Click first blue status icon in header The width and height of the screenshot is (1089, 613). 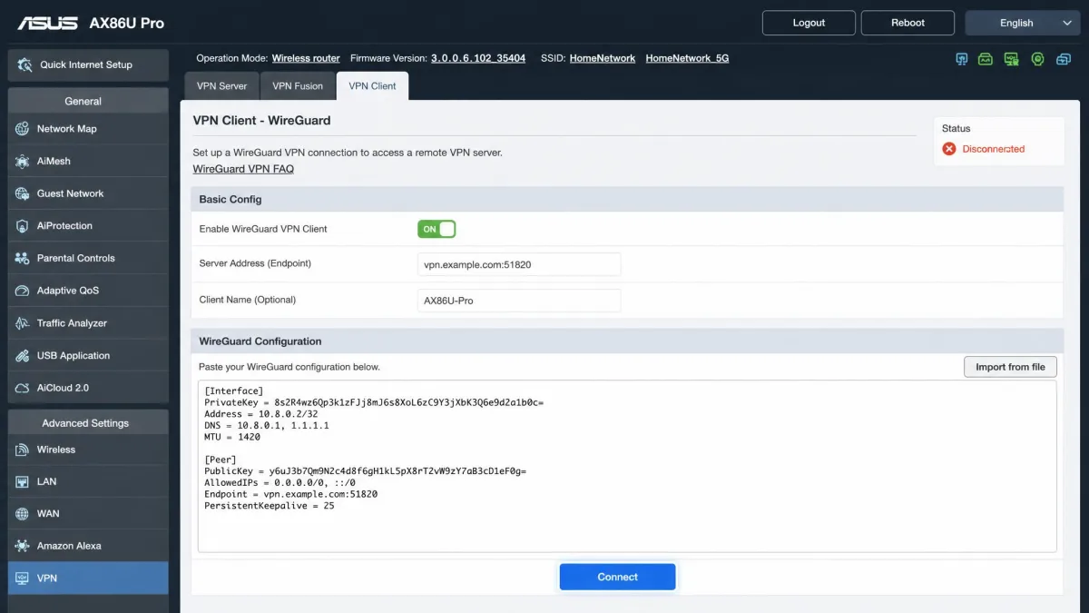pyautogui.click(x=962, y=59)
